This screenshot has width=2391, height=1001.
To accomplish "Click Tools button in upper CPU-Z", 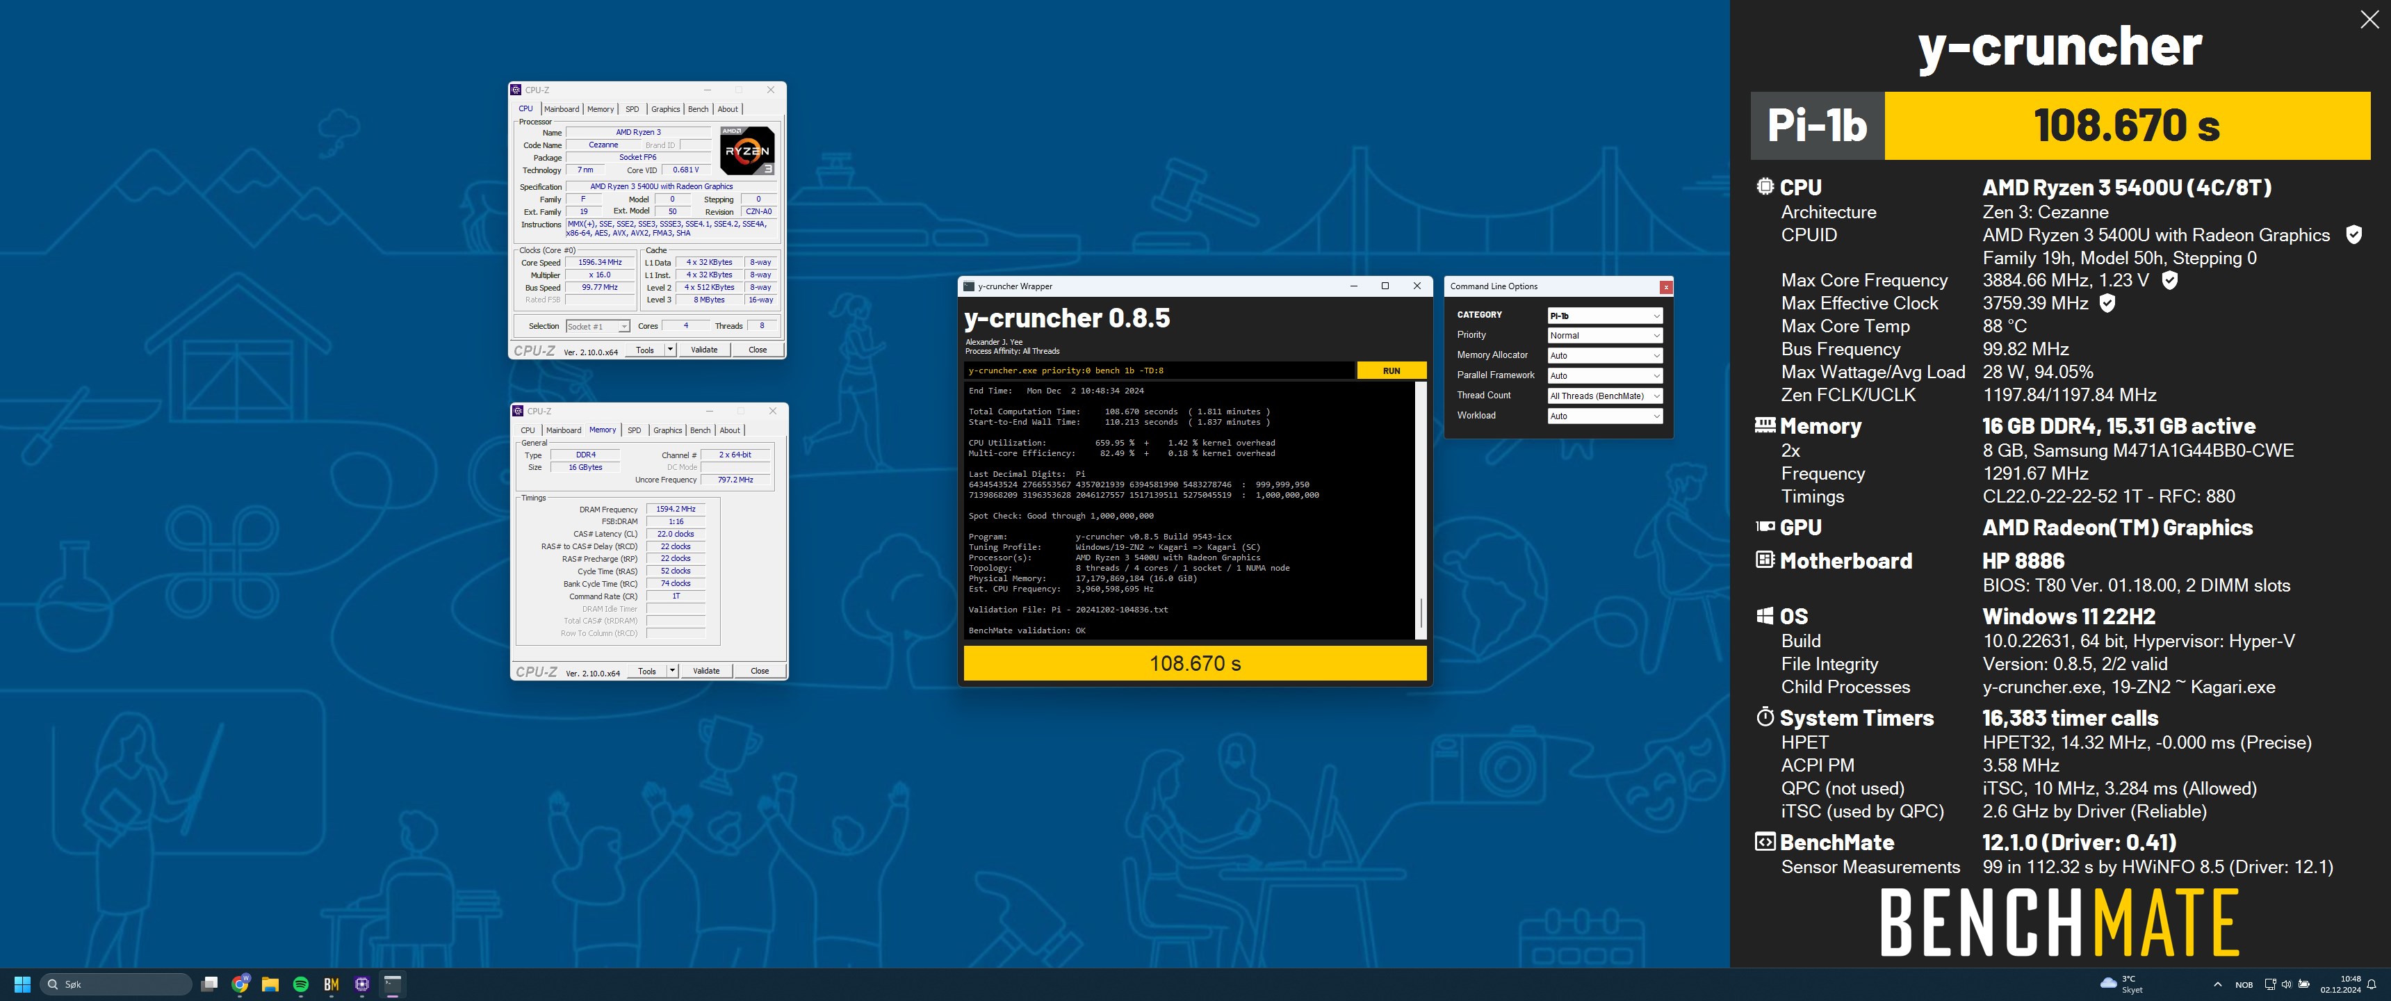I will click(645, 350).
